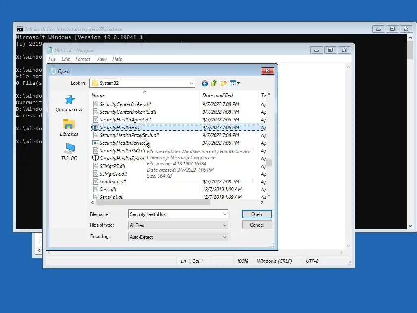
Task: Sort by Name column header
Action: pyautogui.click(x=145, y=95)
